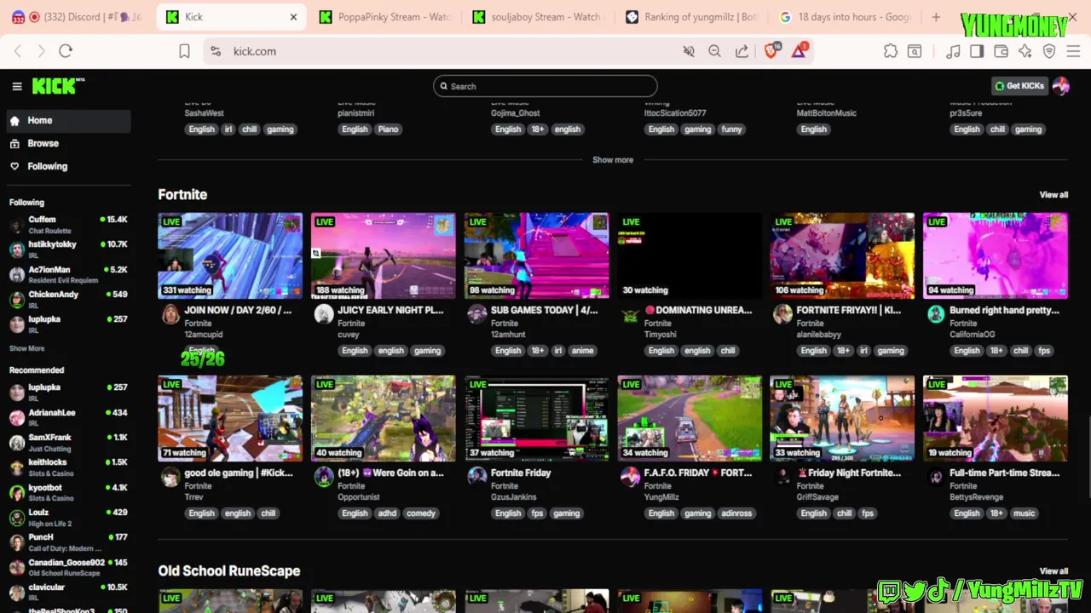Image resolution: width=1091 pixels, height=613 pixels.
Task: Select Browse in the sidebar menu
Action: pyautogui.click(x=68, y=144)
